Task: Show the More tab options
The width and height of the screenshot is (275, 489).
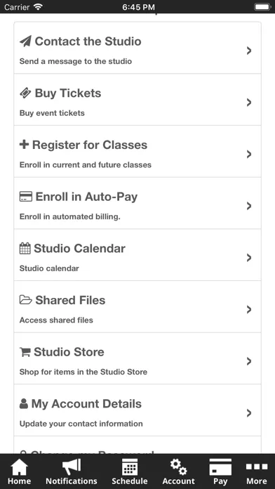Action: [x=257, y=471]
